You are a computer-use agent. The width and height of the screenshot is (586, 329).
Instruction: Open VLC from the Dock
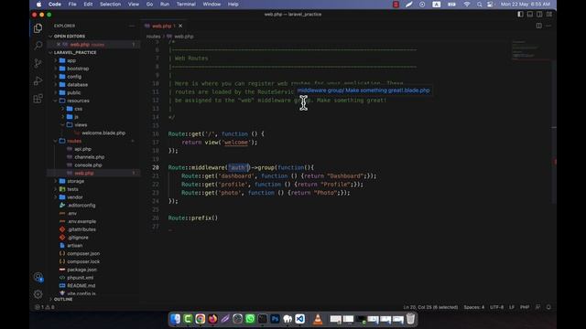[x=318, y=319]
